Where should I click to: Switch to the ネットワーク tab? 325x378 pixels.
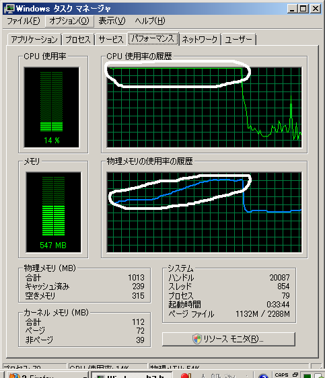(x=200, y=39)
